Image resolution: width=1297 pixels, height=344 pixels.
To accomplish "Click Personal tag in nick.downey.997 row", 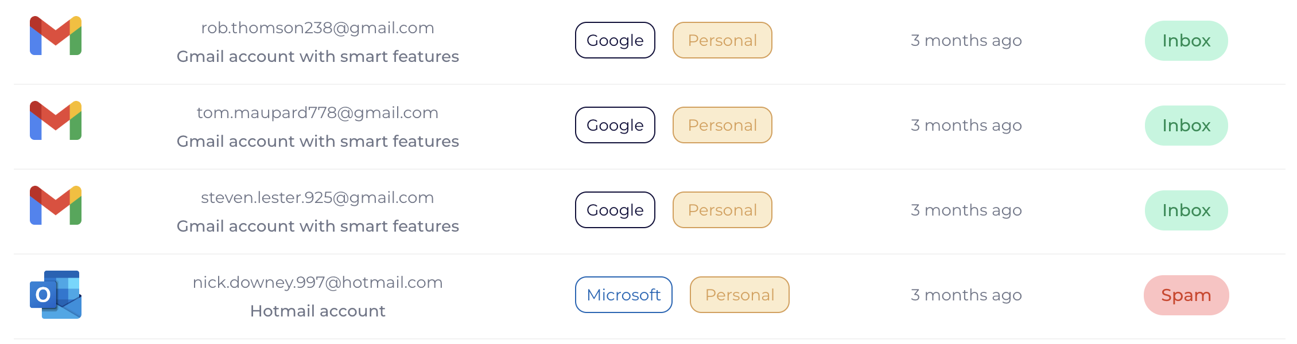I will (739, 295).
